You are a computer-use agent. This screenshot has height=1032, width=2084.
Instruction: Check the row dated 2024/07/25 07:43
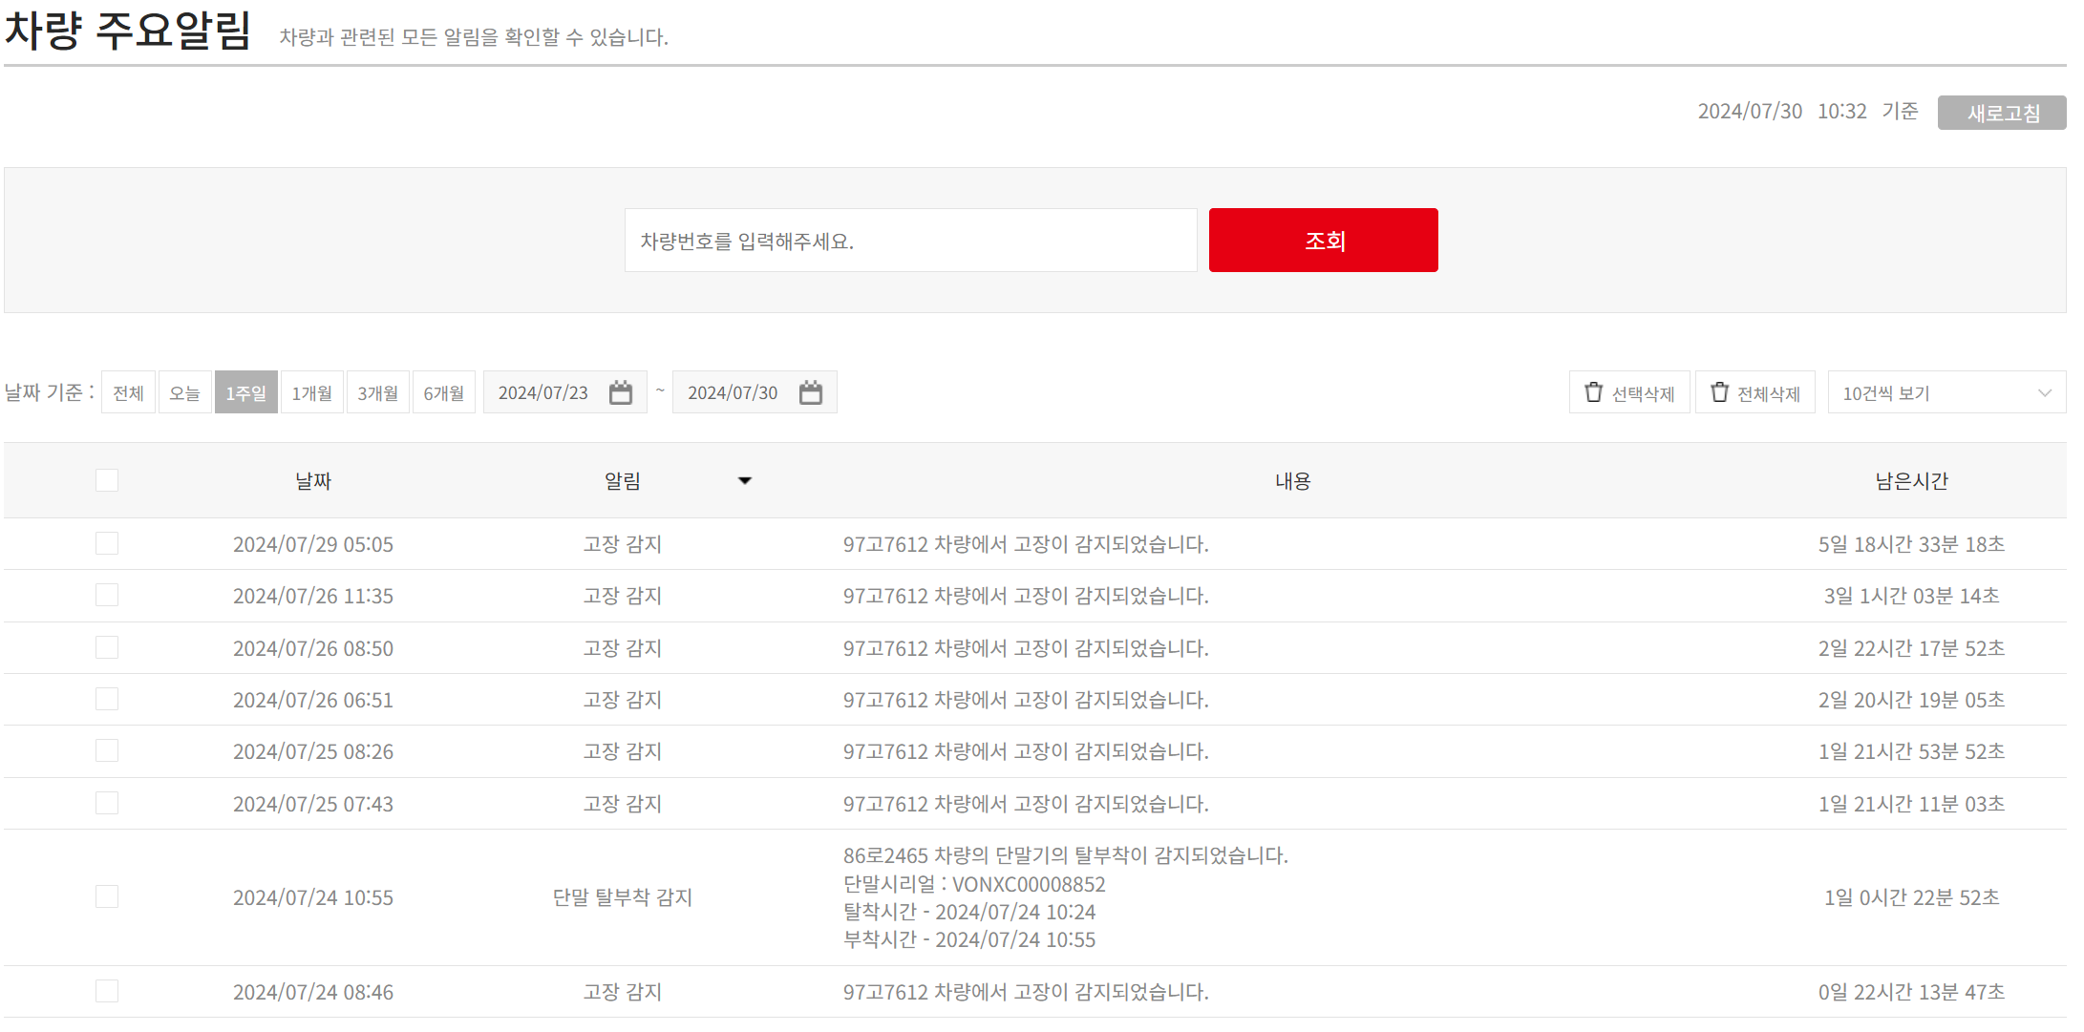coord(107,803)
